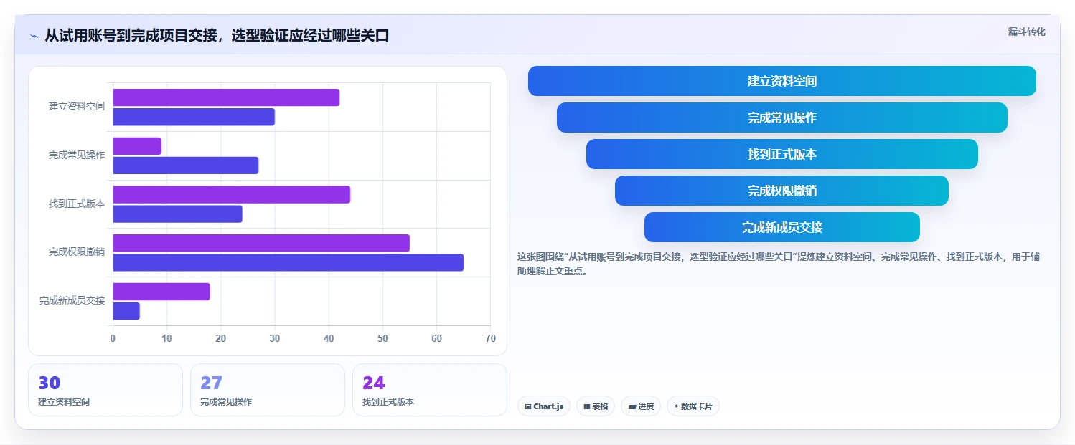Click the 完成常见操作 funnel stage
Image resolution: width=1075 pixels, height=445 pixels.
pos(782,118)
